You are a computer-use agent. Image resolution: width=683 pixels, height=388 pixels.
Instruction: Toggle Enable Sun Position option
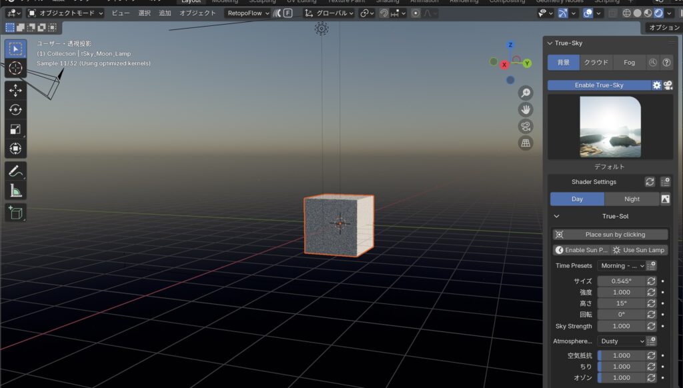coord(582,250)
